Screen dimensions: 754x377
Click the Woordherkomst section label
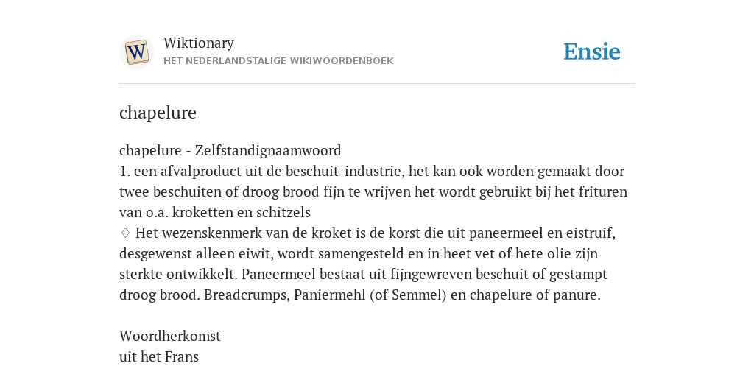pyautogui.click(x=170, y=336)
